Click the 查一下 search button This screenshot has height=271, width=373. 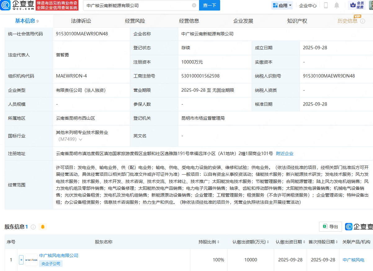(x=209, y=5)
